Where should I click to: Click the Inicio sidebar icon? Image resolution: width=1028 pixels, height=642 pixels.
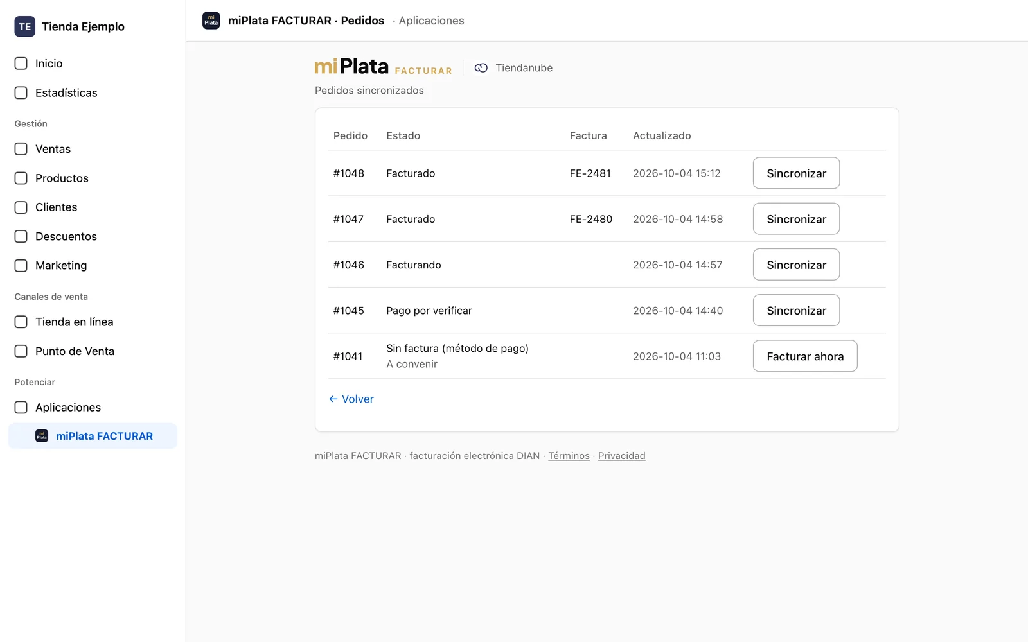21,64
